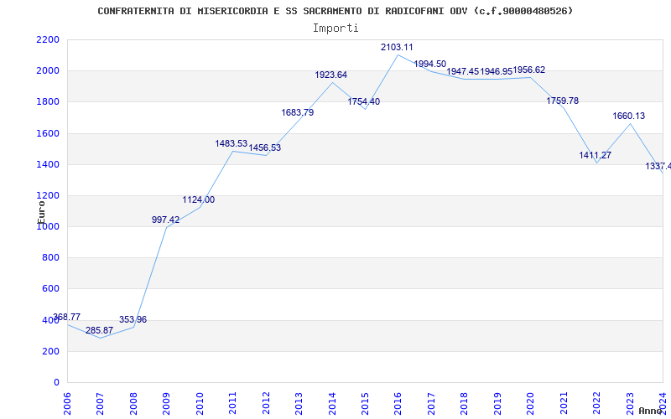Click the 1754.40 data label
The height and width of the screenshot is (419, 671).
pos(364,101)
